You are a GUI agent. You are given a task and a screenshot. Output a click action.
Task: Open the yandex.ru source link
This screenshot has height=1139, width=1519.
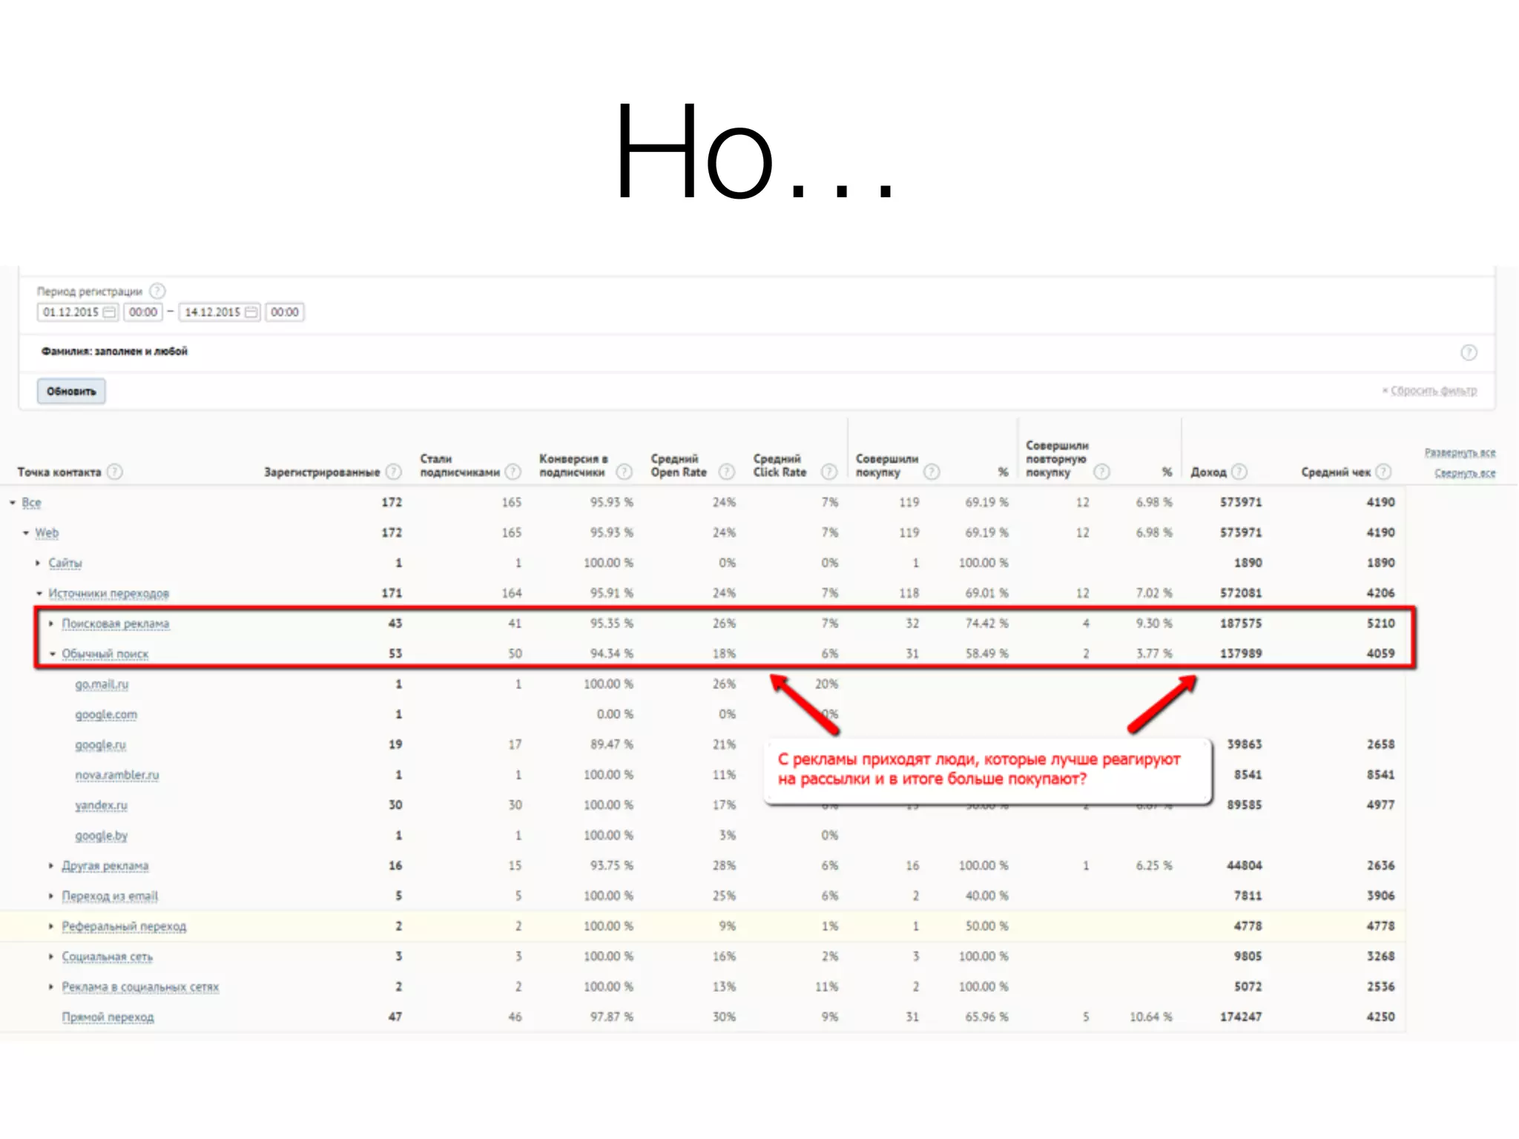101,805
